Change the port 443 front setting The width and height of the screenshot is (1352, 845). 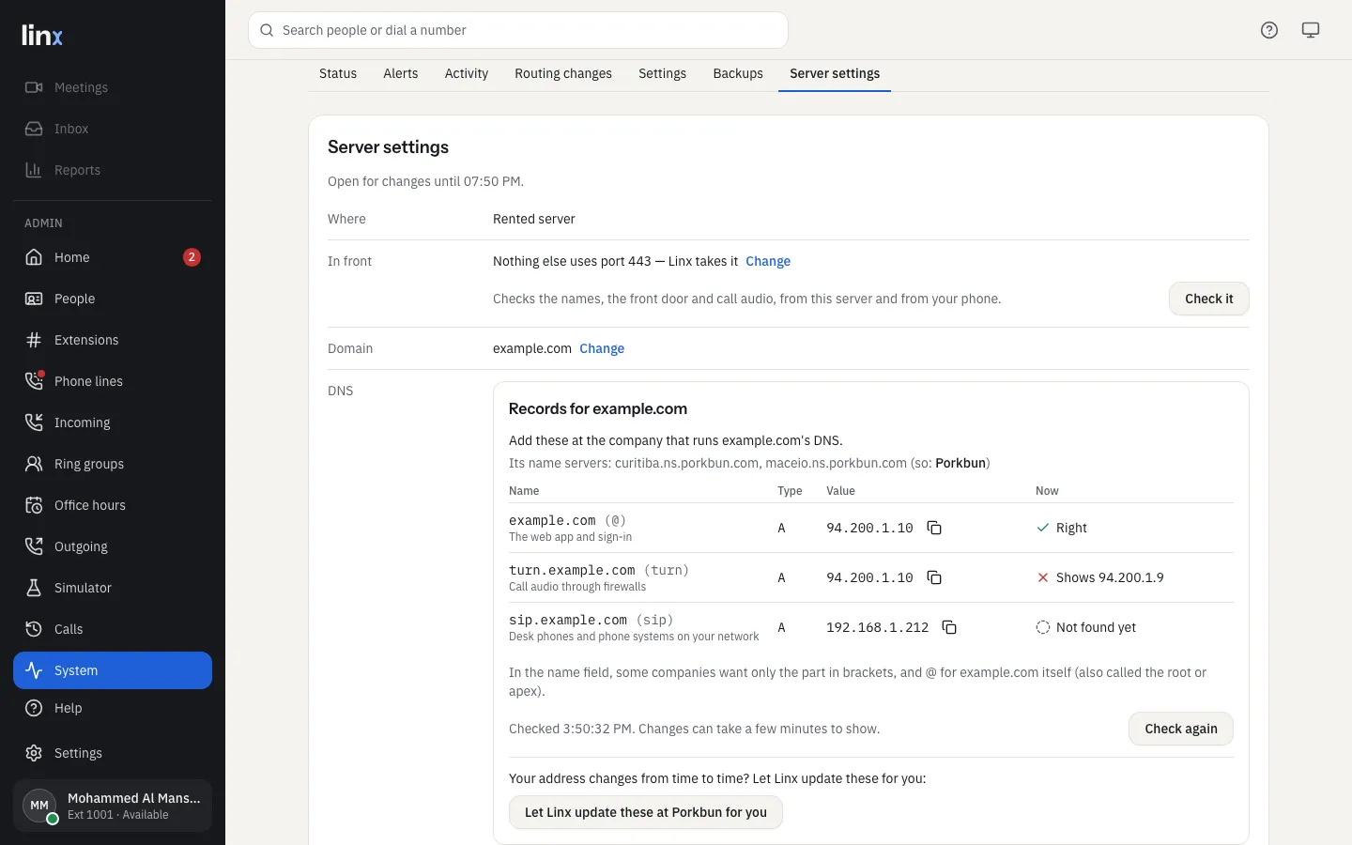click(768, 261)
